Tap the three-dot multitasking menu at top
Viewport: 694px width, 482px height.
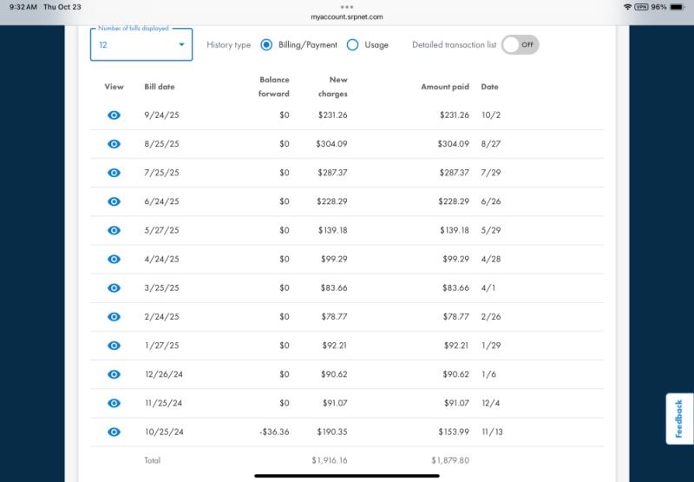pos(347,6)
